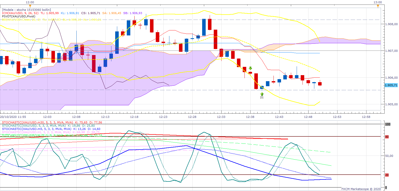Viewport: 399px width, 191px height.
Task: Select the PIVOT(XAU/USD,Pivot) indicator label
Action: coord(19,16)
